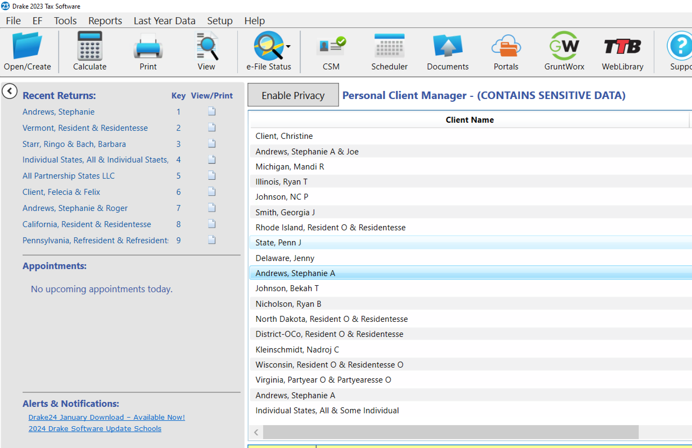Open the 2024 Drake Software Update Schools link
This screenshot has width=692, height=448.
click(95, 429)
